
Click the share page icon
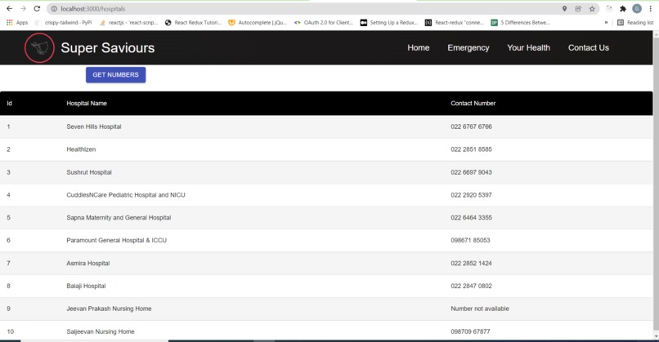click(x=578, y=9)
